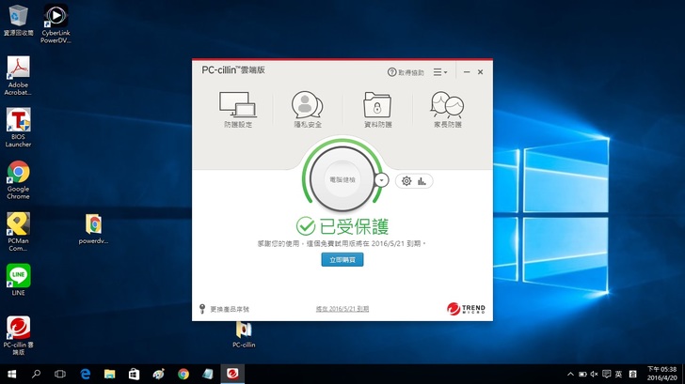
Task: Open settings via the gear icon
Action: (406, 181)
